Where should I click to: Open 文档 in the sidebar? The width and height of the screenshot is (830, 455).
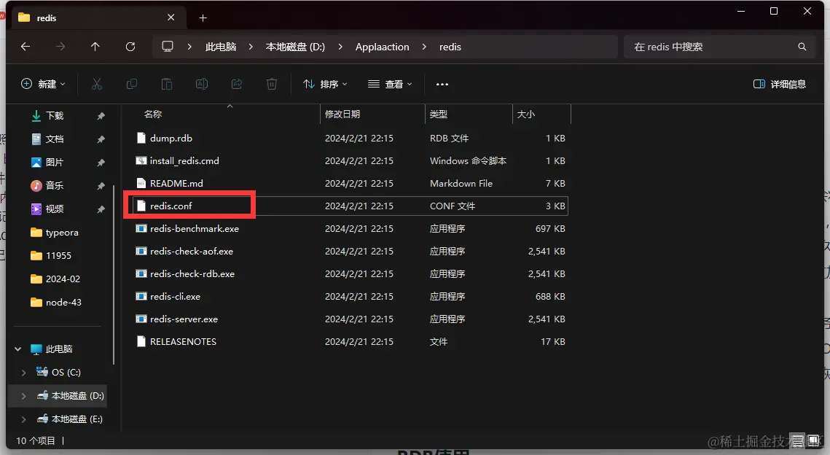[x=55, y=139]
